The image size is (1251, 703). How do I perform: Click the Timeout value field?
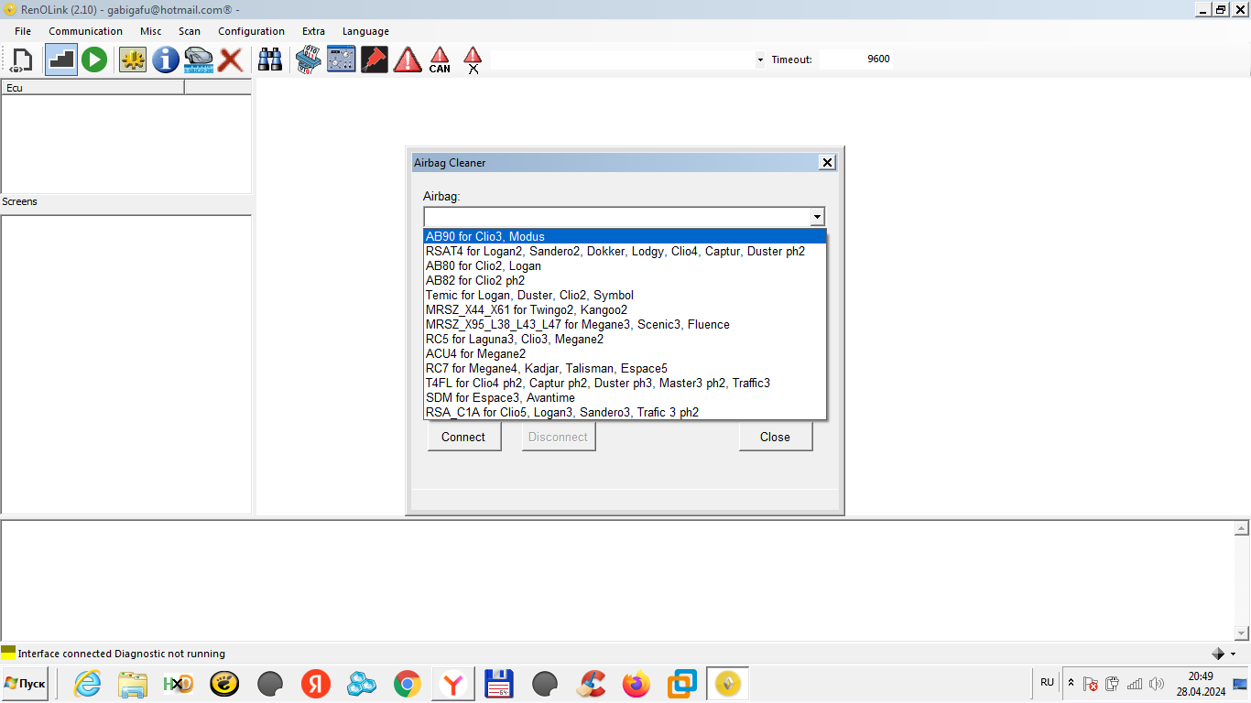click(x=854, y=59)
